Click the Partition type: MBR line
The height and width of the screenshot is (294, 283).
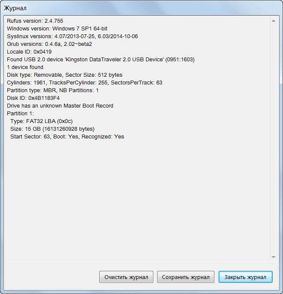53,90
